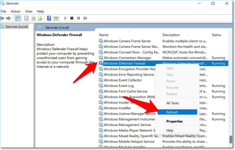Expand the All Tasks submenu
The image size is (235, 150).
point(173,103)
